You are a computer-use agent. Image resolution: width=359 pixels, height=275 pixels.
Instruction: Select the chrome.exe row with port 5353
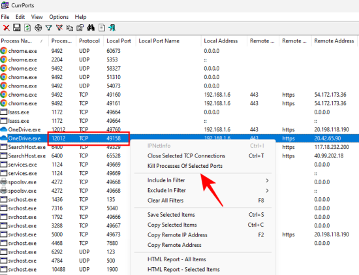pos(179,59)
